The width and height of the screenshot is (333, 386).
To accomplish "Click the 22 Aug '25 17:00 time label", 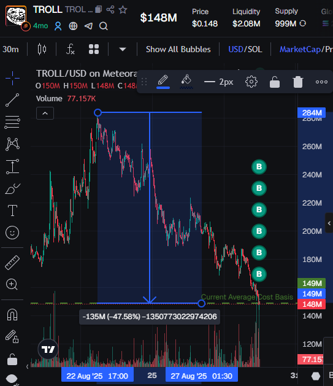I will point(98,376).
